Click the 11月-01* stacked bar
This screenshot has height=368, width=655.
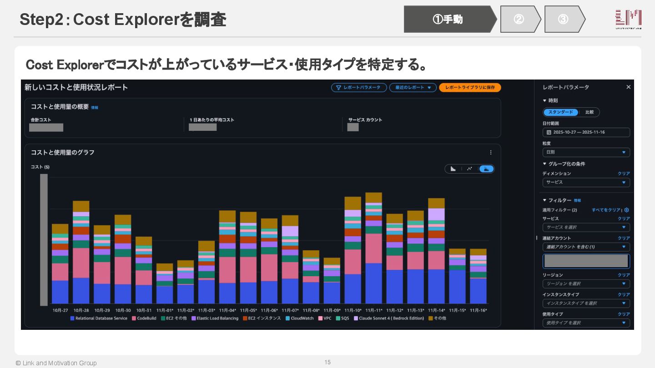(165, 283)
